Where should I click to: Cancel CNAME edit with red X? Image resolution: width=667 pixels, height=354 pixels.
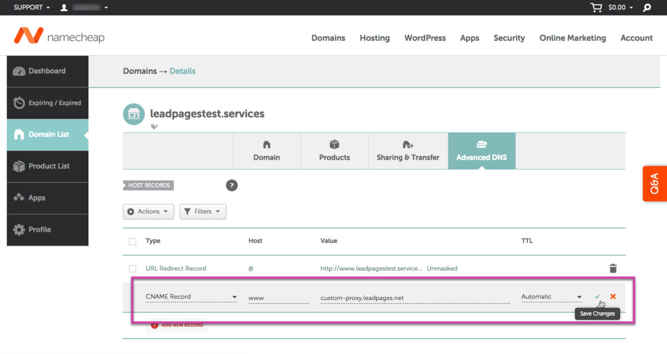(x=613, y=297)
